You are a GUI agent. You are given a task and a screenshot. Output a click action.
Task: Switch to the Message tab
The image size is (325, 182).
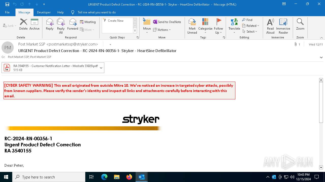pos(24,12)
